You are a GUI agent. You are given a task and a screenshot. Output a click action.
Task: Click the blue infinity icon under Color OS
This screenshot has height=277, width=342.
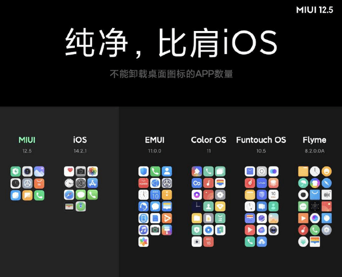[197, 183]
